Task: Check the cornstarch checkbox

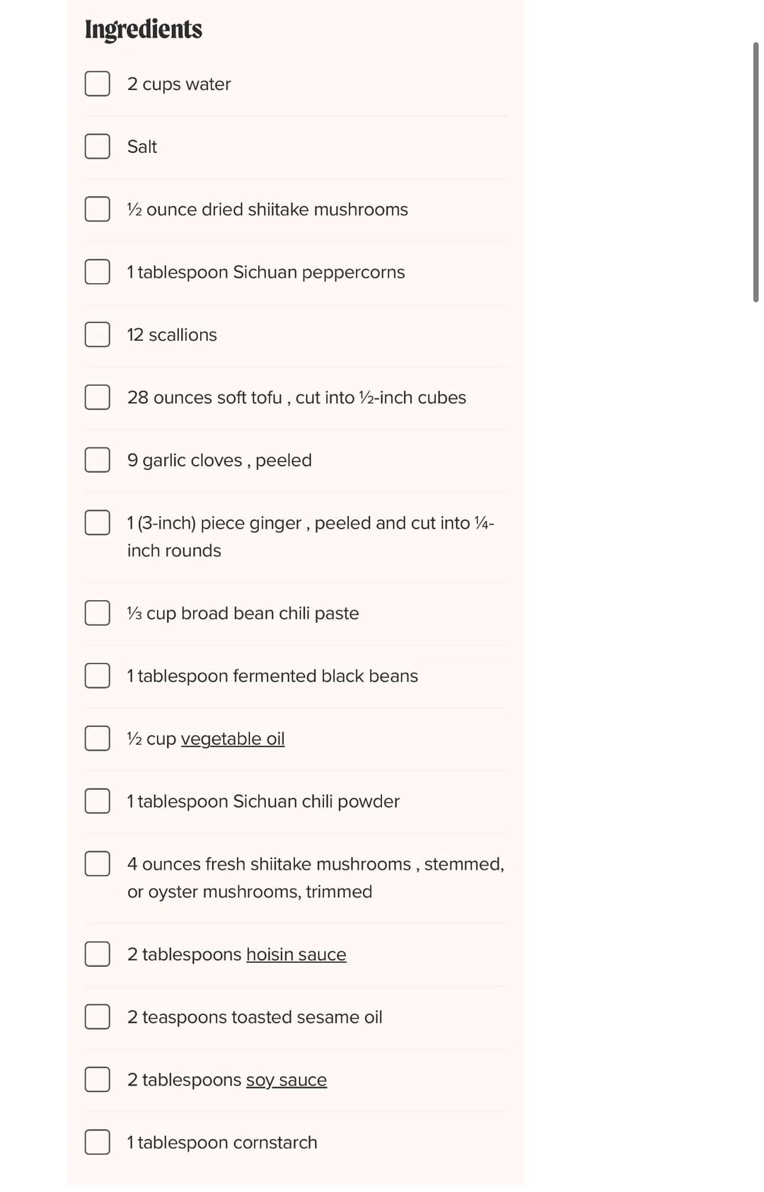Action: click(98, 1142)
